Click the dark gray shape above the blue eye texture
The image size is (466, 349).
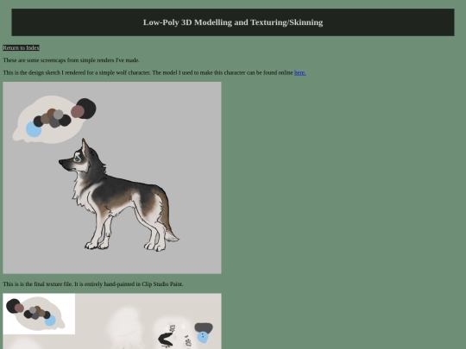coord(204,327)
